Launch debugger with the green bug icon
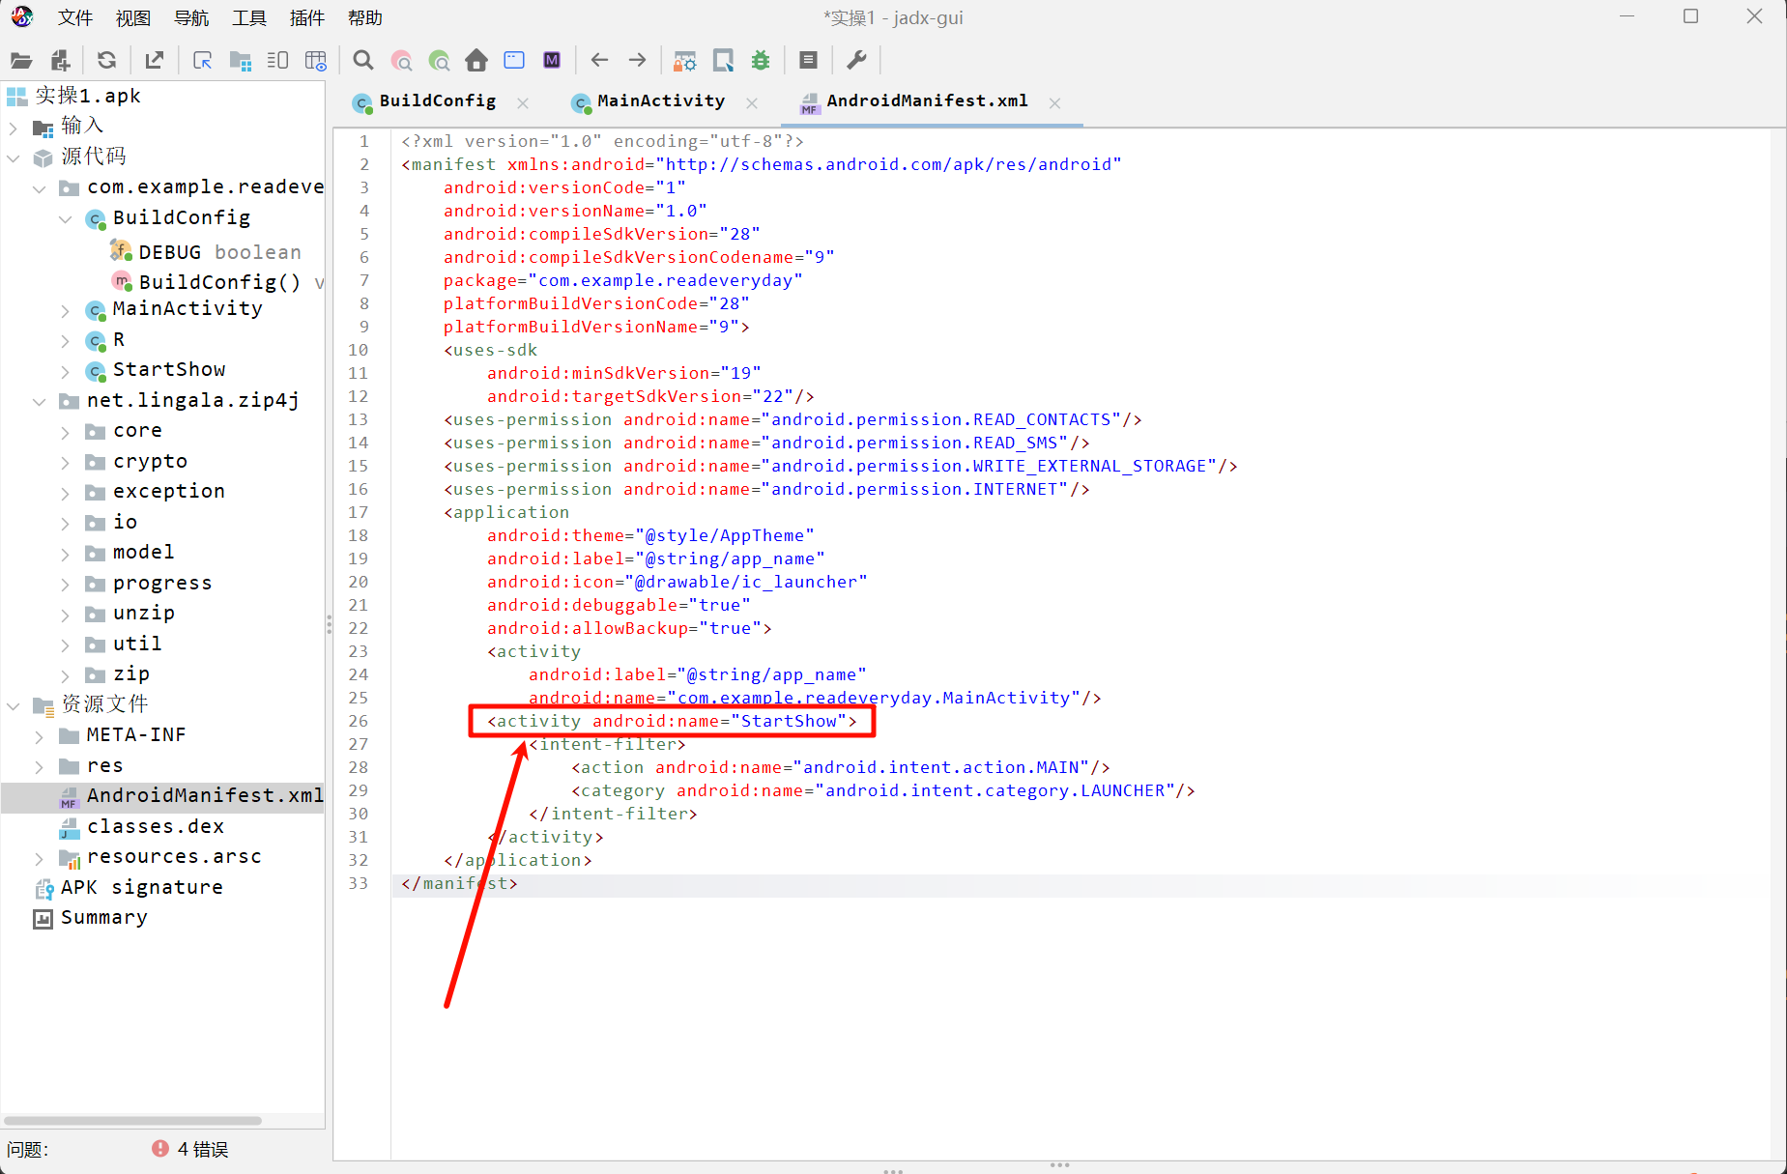 761,61
